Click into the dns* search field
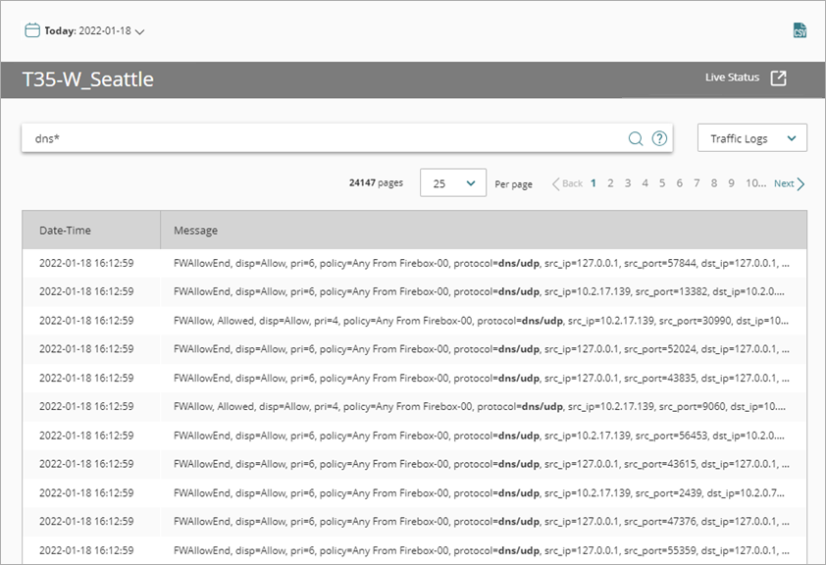The image size is (826, 565). 324,138
